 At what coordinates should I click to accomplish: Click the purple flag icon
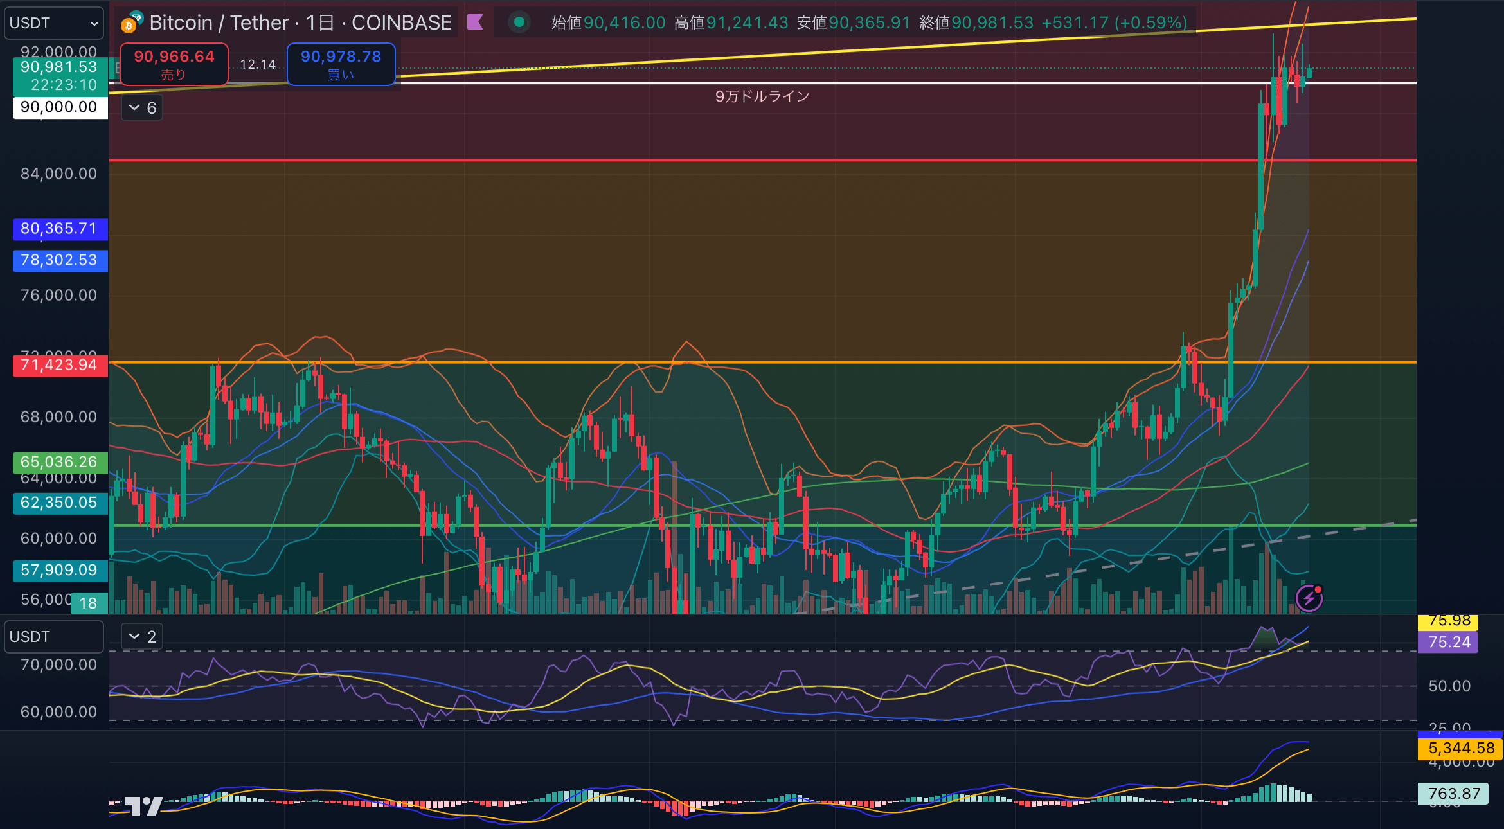click(475, 22)
